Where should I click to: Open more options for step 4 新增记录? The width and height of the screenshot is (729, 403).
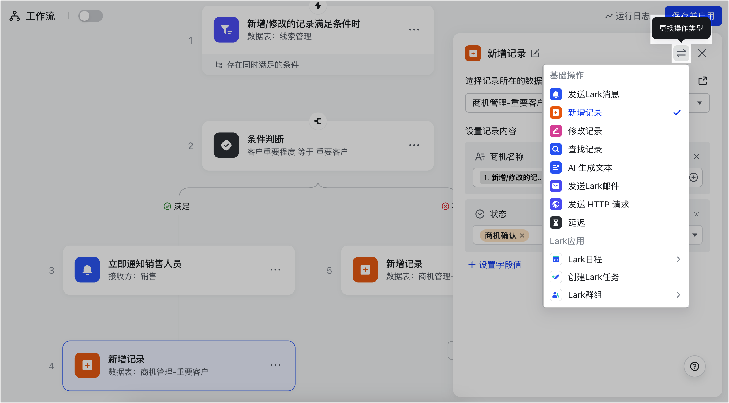[x=275, y=365]
